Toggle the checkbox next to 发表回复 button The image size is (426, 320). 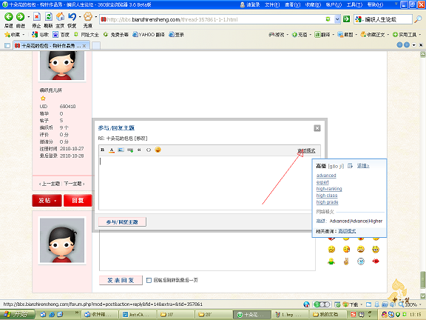coord(149,280)
